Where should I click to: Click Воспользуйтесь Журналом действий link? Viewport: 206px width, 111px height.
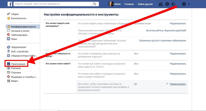point(166,30)
